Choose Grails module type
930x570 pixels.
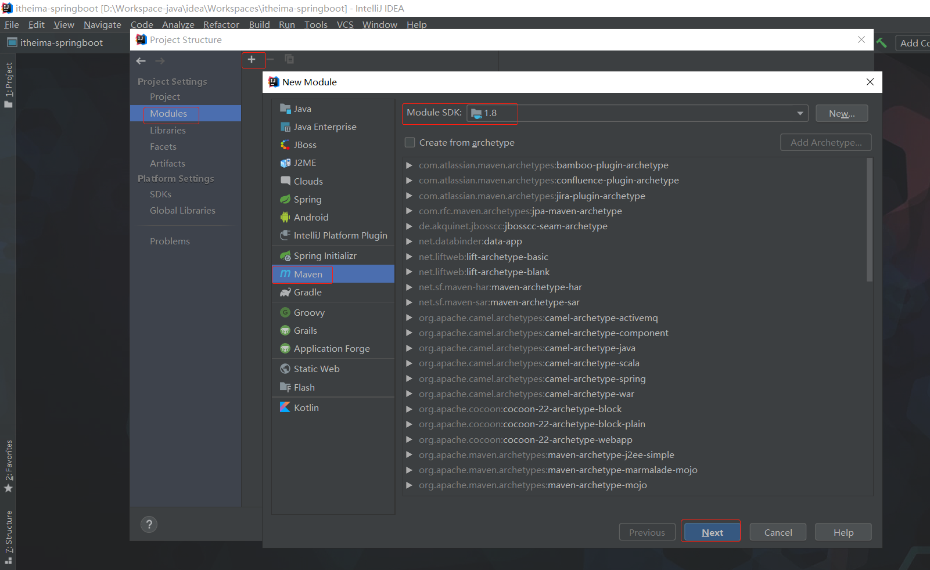pyautogui.click(x=333, y=330)
